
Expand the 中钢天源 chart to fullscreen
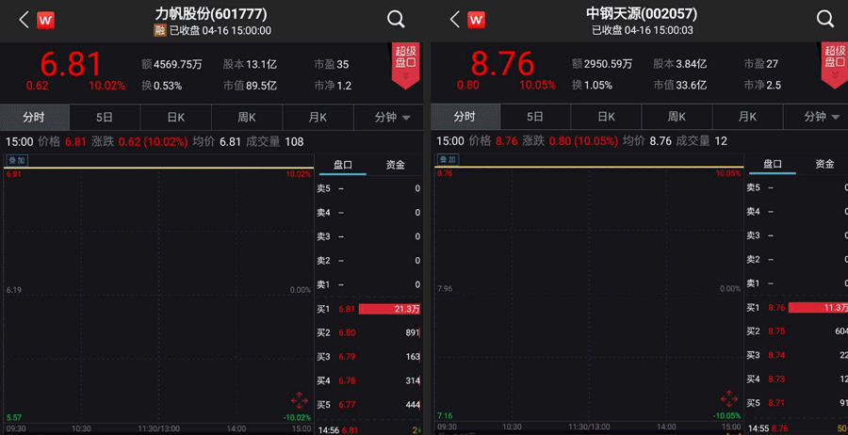(x=728, y=400)
